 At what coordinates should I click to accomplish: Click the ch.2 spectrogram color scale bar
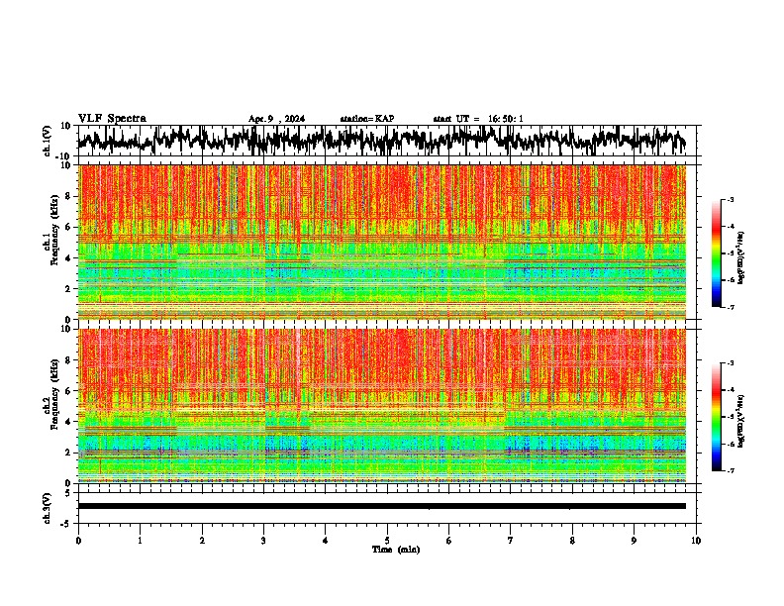716,417
